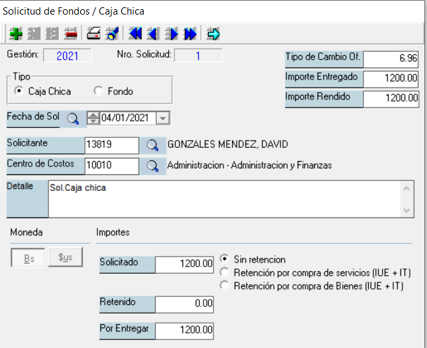Click the $us currency button

click(x=66, y=257)
